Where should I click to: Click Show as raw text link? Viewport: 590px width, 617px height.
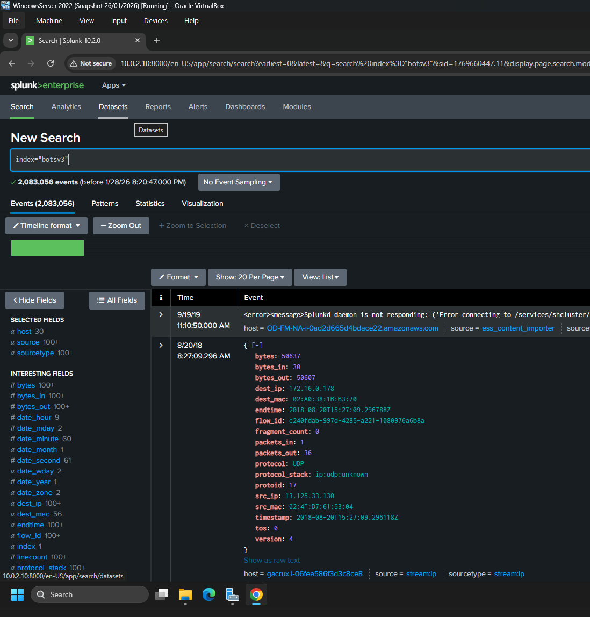[272, 561]
